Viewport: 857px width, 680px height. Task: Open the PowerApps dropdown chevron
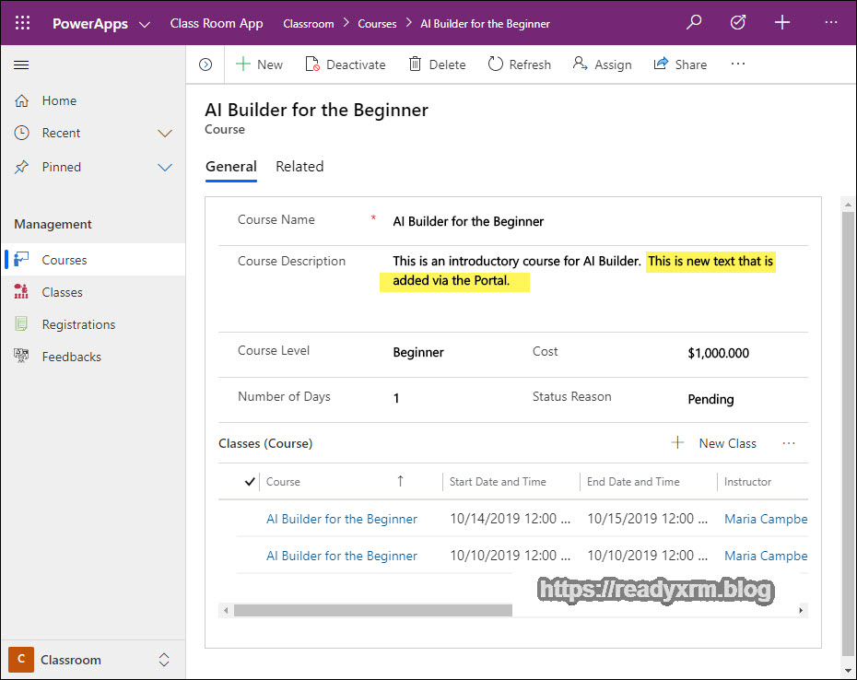pos(145,25)
